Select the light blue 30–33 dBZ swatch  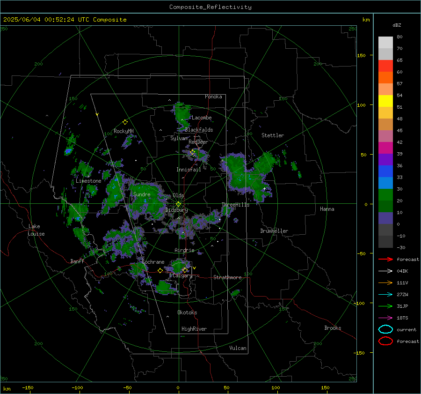pyautogui.click(x=385, y=183)
